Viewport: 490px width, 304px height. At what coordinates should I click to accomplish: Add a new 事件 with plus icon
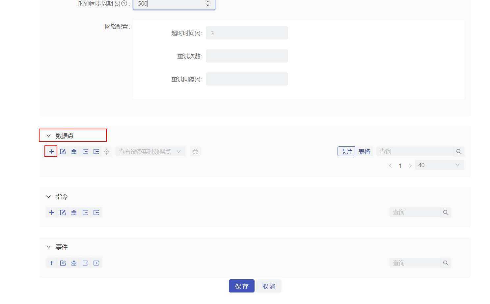click(51, 263)
